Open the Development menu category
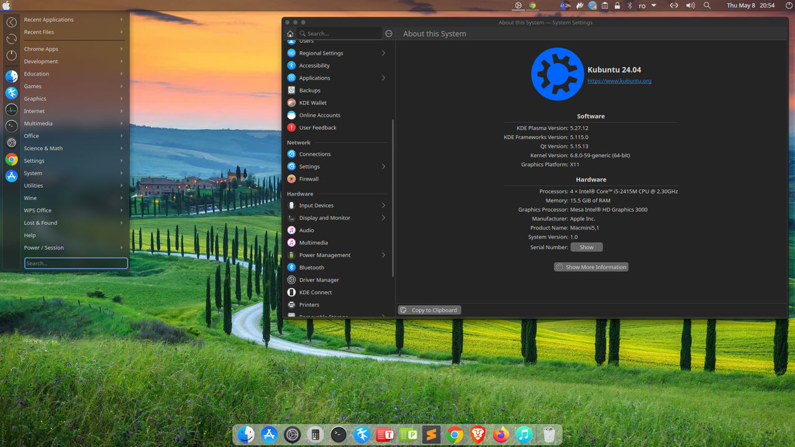 click(74, 61)
